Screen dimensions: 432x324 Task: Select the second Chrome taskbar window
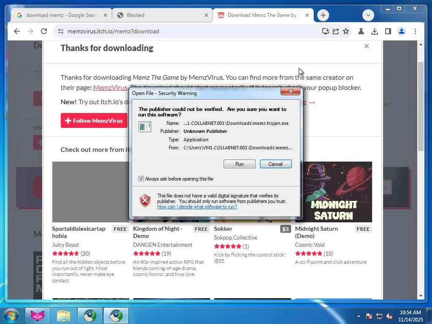116,316
